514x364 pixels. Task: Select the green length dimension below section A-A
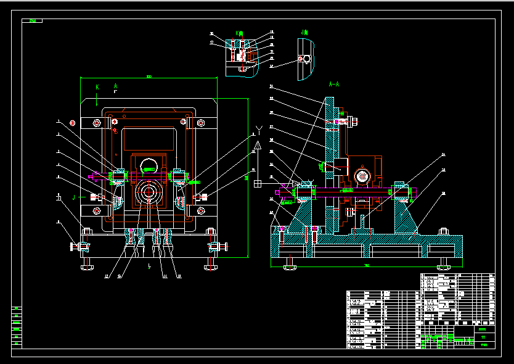click(x=367, y=267)
